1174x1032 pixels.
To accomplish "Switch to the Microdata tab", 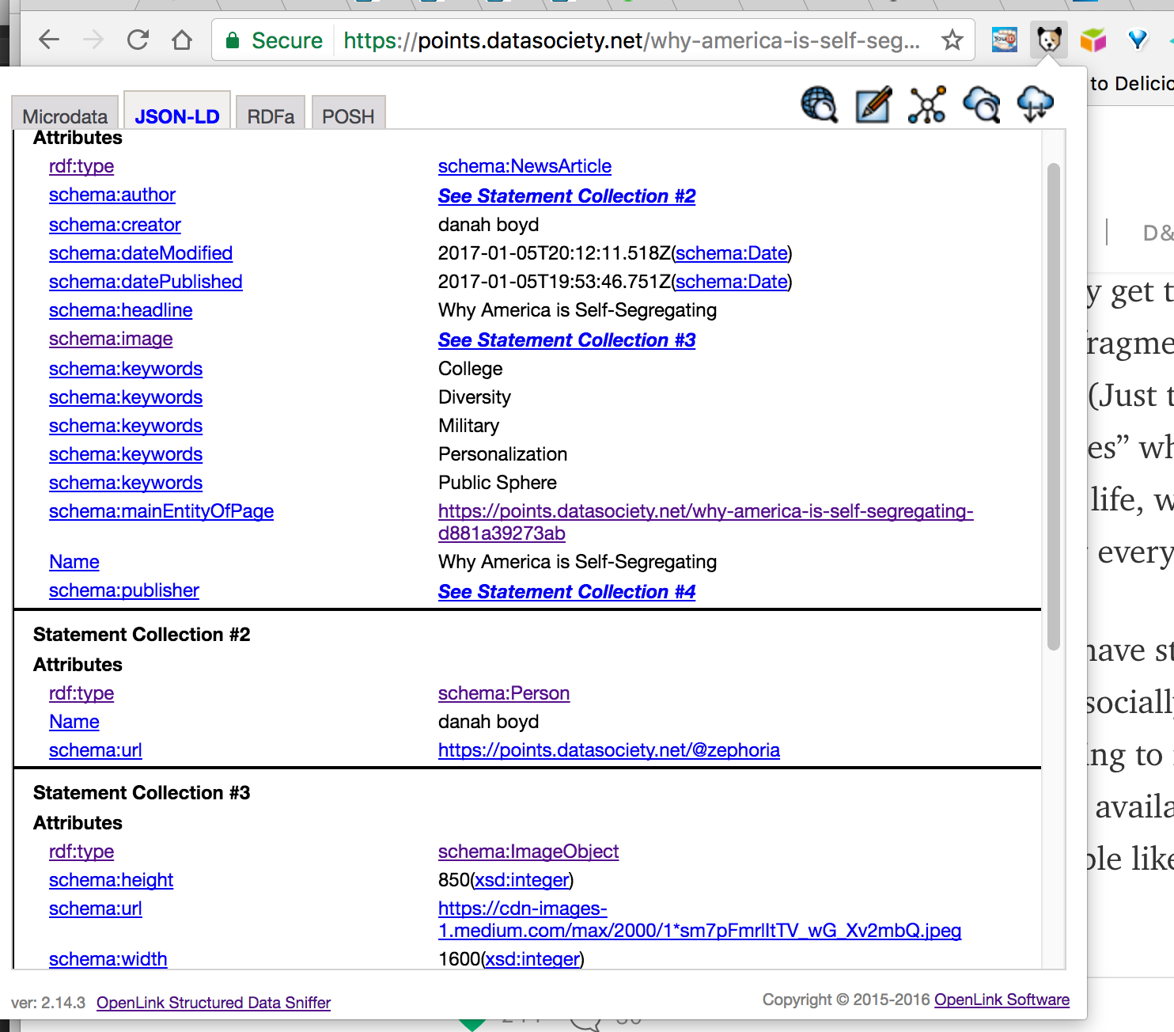I will (x=65, y=116).
